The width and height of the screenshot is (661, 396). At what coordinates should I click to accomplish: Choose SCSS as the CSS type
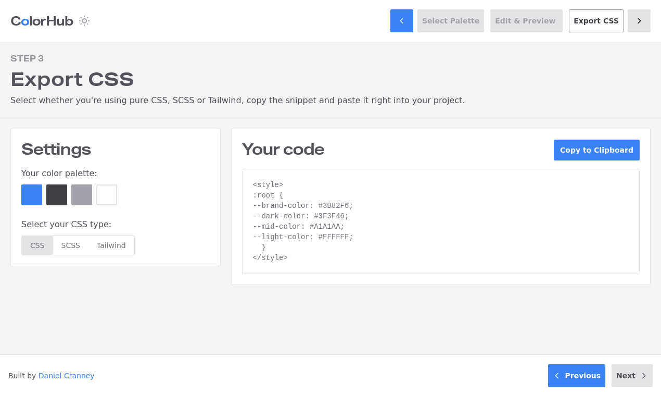point(71,245)
